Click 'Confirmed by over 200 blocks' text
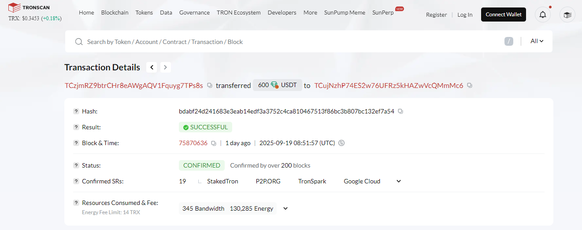The image size is (582, 230). click(x=270, y=165)
